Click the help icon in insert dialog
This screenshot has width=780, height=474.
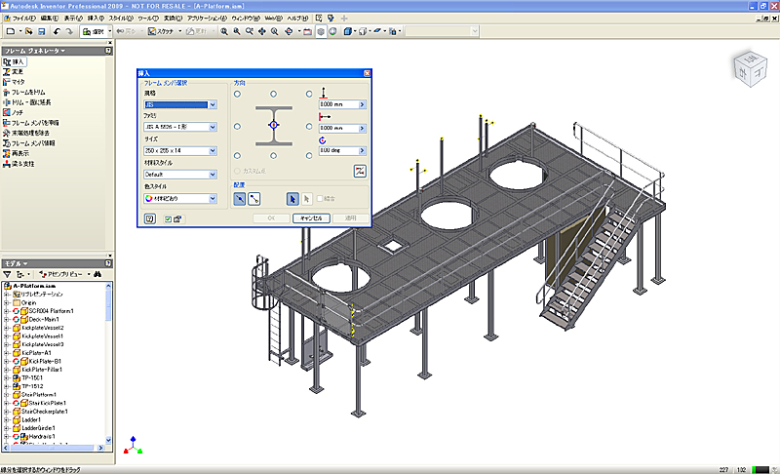pos(150,218)
